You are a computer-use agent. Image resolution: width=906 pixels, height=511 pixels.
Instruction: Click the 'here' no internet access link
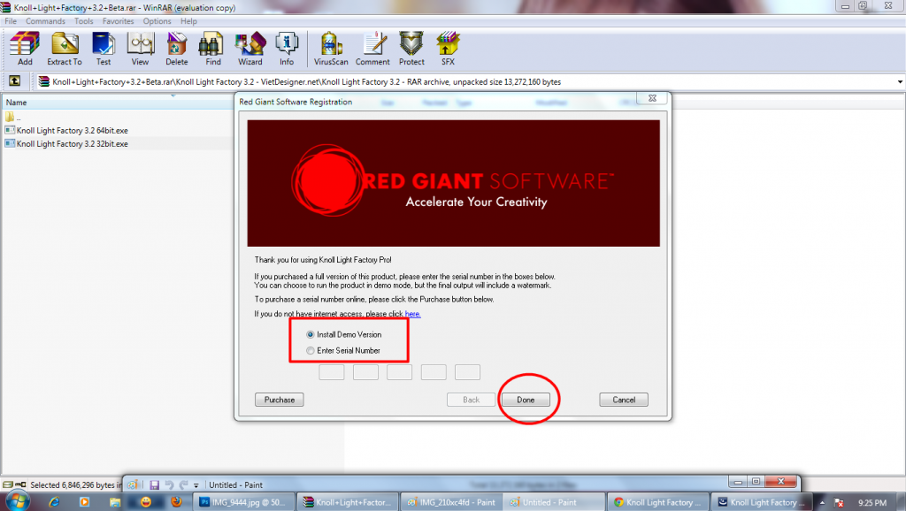pos(412,314)
